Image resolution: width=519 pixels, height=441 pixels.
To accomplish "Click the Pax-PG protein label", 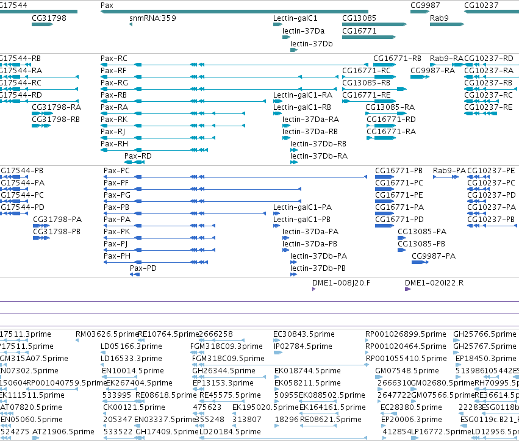I will (117, 195).
